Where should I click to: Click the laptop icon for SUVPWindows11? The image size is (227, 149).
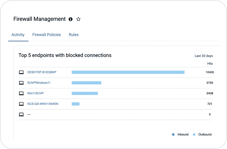[x=21, y=83]
